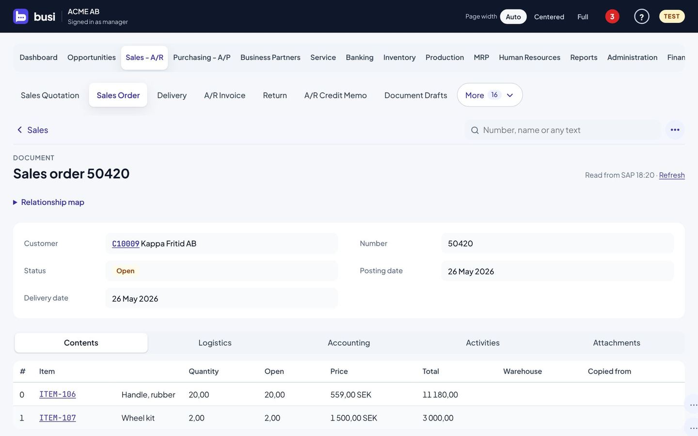Open Sales Quotation sub-tab
698x436 pixels.
50,95
